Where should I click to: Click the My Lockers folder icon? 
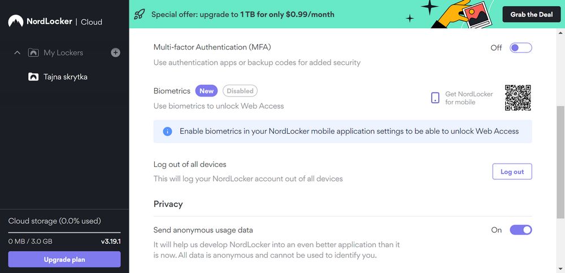click(33, 53)
